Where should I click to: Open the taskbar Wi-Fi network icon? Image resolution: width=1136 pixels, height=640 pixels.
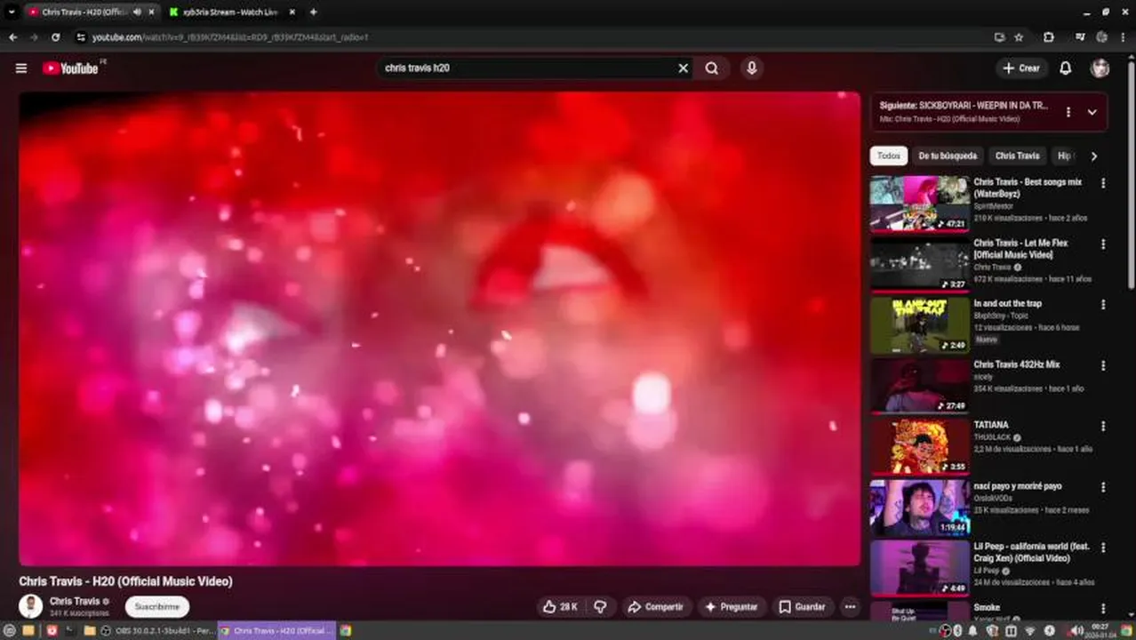(x=1029, y=631)
